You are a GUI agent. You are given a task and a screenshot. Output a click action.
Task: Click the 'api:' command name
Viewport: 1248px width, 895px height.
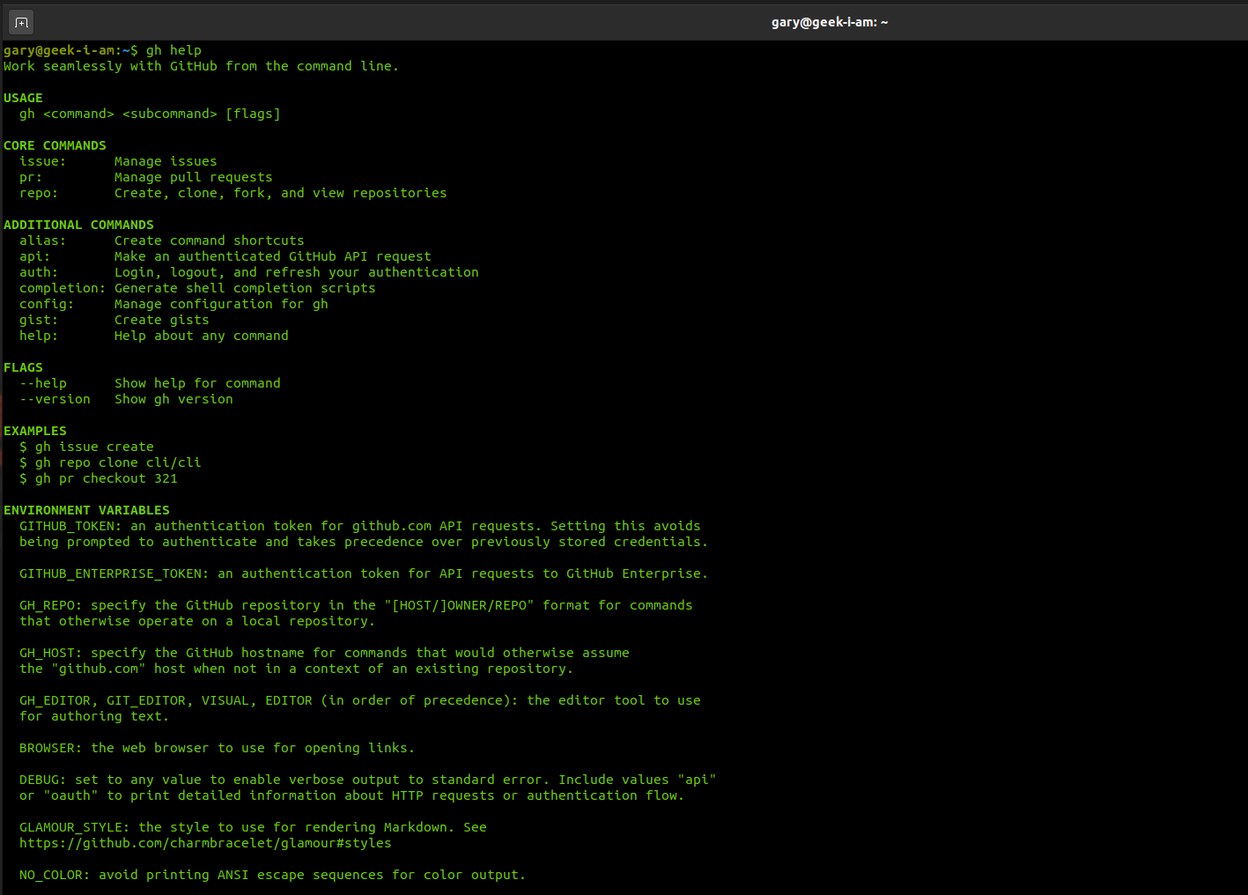point(35,256)
